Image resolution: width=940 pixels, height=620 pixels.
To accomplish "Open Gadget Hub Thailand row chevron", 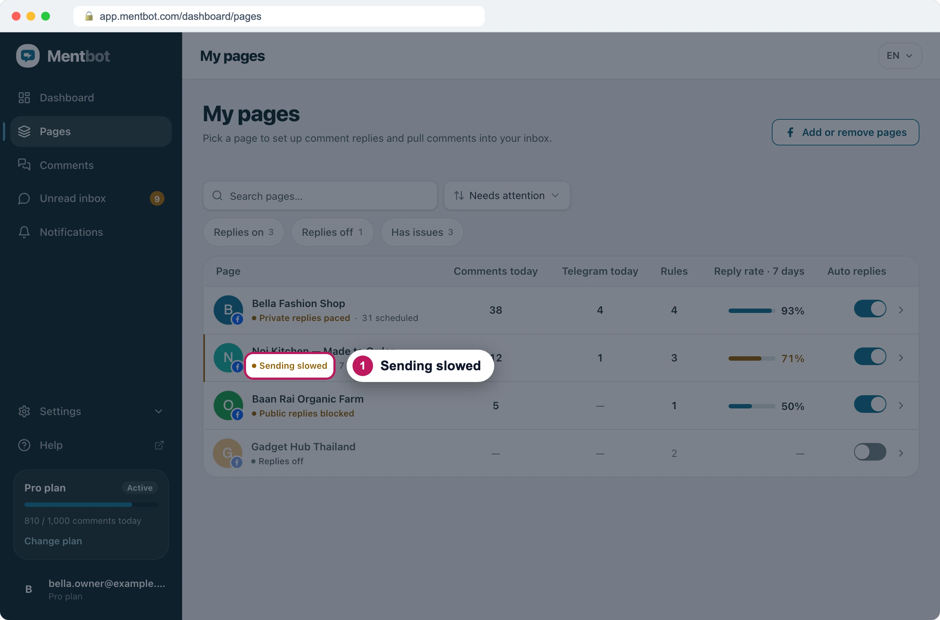I will click(901, 453).
